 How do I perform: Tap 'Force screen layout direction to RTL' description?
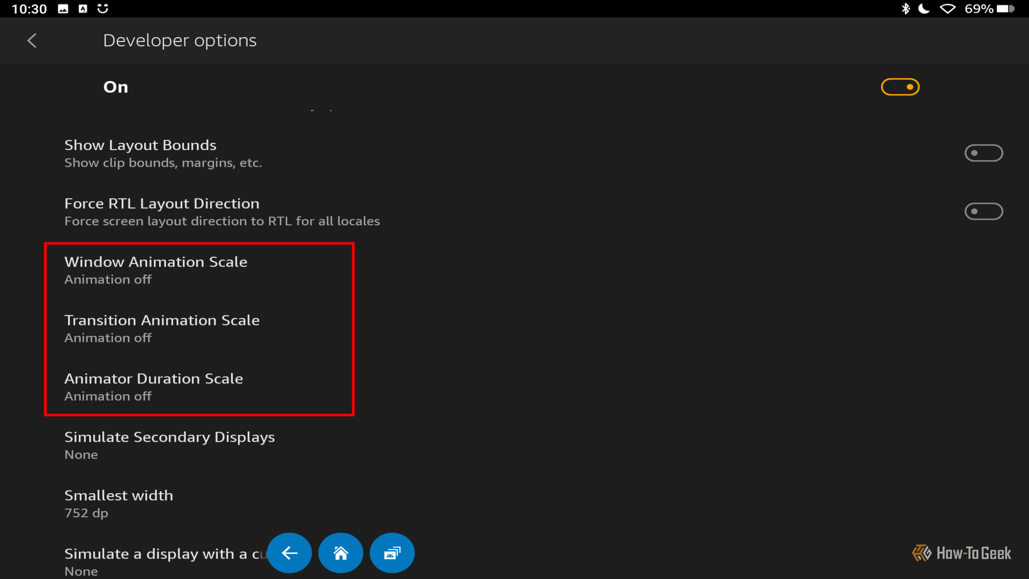pos(222,221)
